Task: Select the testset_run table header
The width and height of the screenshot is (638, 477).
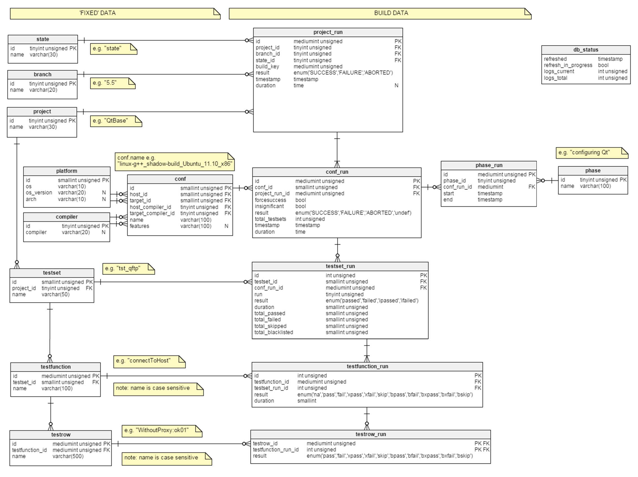Action: click(340, 266)
